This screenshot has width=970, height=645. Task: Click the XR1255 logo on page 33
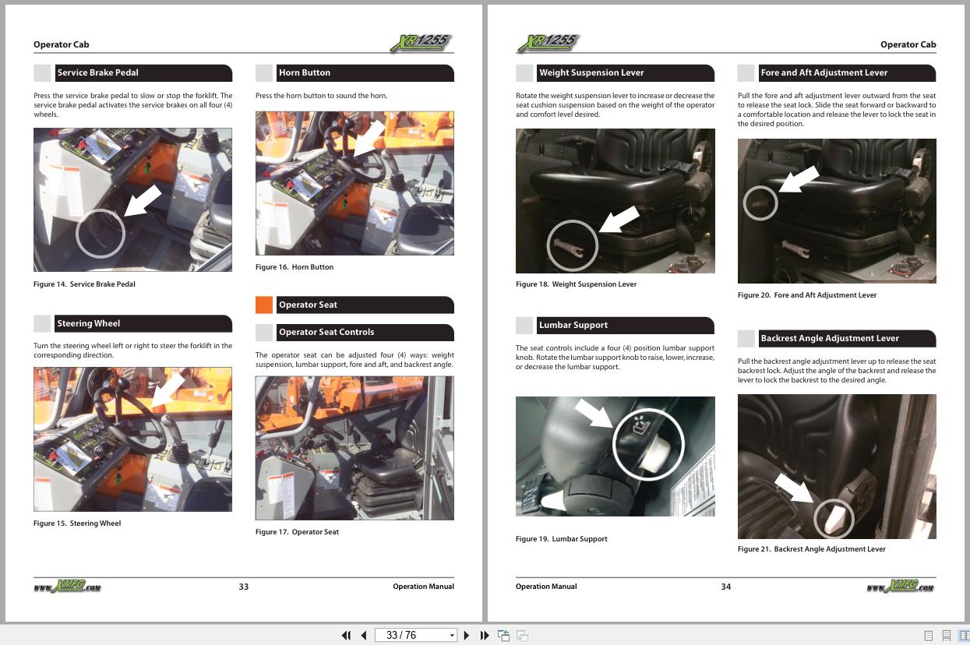(422, 44)
